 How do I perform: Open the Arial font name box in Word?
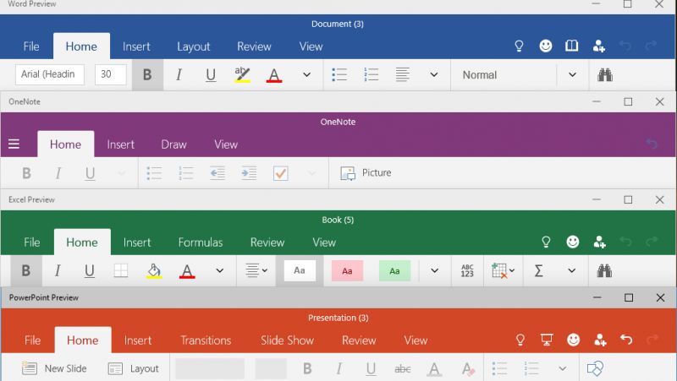point(50,74)
